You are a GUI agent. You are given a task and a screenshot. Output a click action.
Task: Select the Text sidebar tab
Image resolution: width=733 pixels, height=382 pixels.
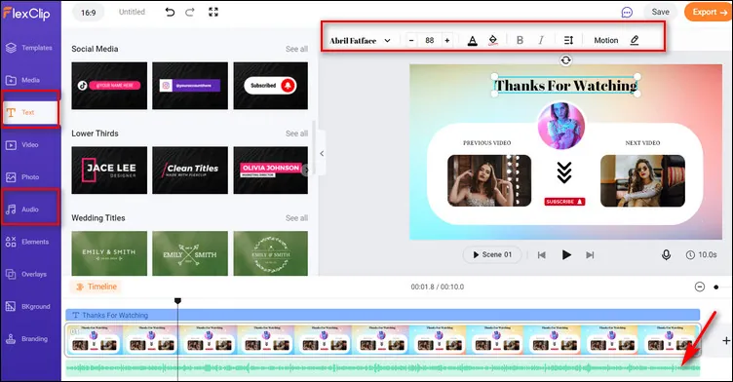point(31,112)
